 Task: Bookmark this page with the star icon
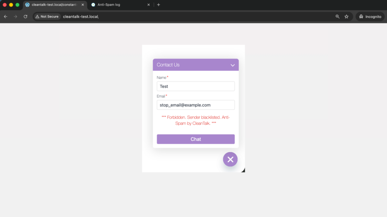(x=347, y=17)
